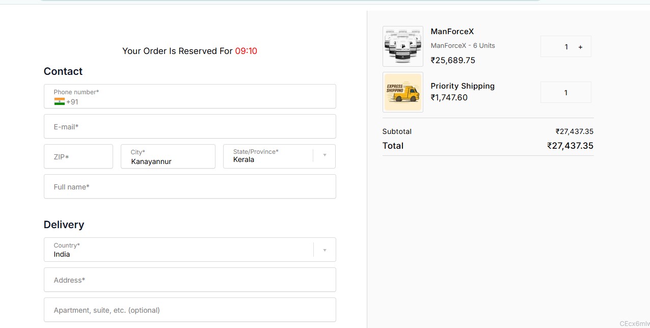
Task: Click the Address input field
Action: (189, 280)
